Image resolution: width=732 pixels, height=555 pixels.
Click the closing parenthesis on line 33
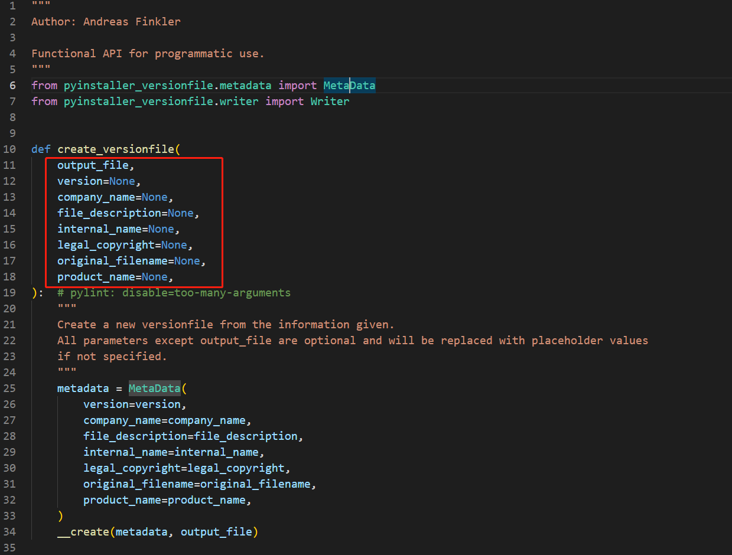(60, 515)
